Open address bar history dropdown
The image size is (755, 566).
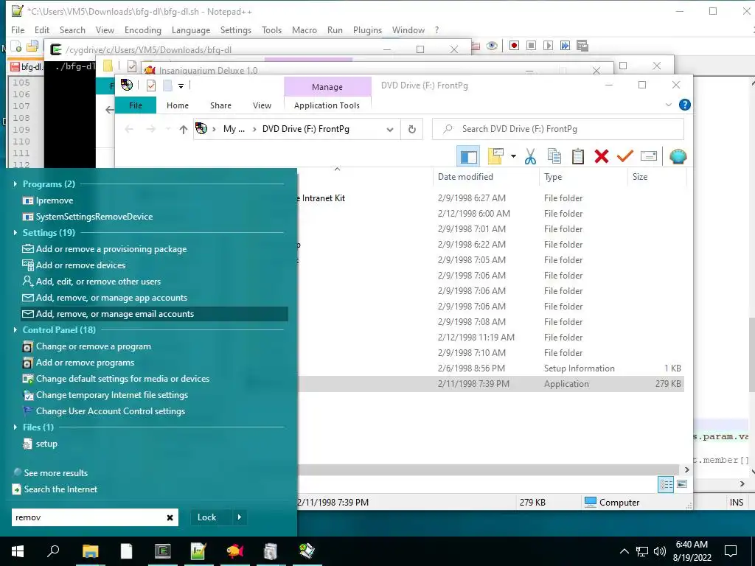390,129
